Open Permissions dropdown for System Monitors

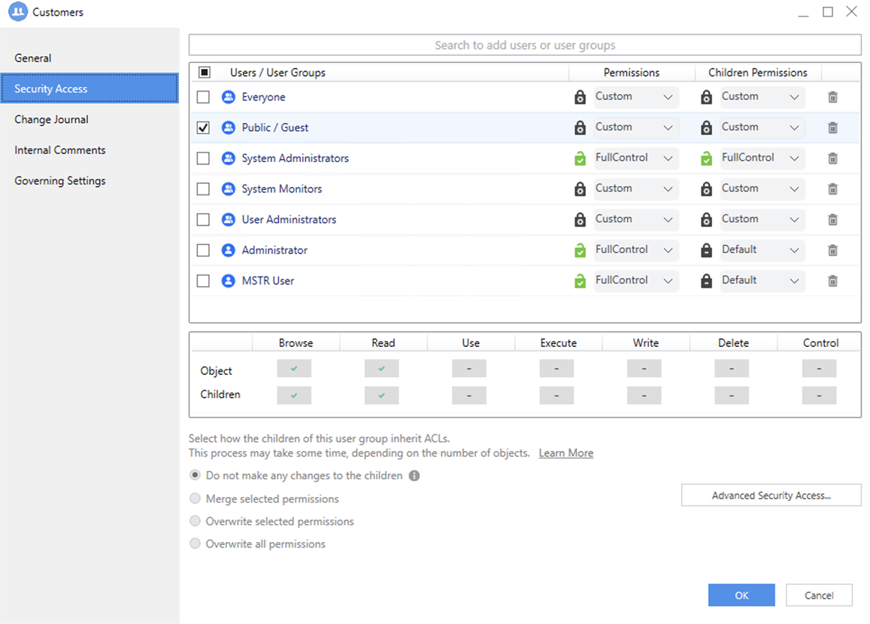[x=635, y=189]
